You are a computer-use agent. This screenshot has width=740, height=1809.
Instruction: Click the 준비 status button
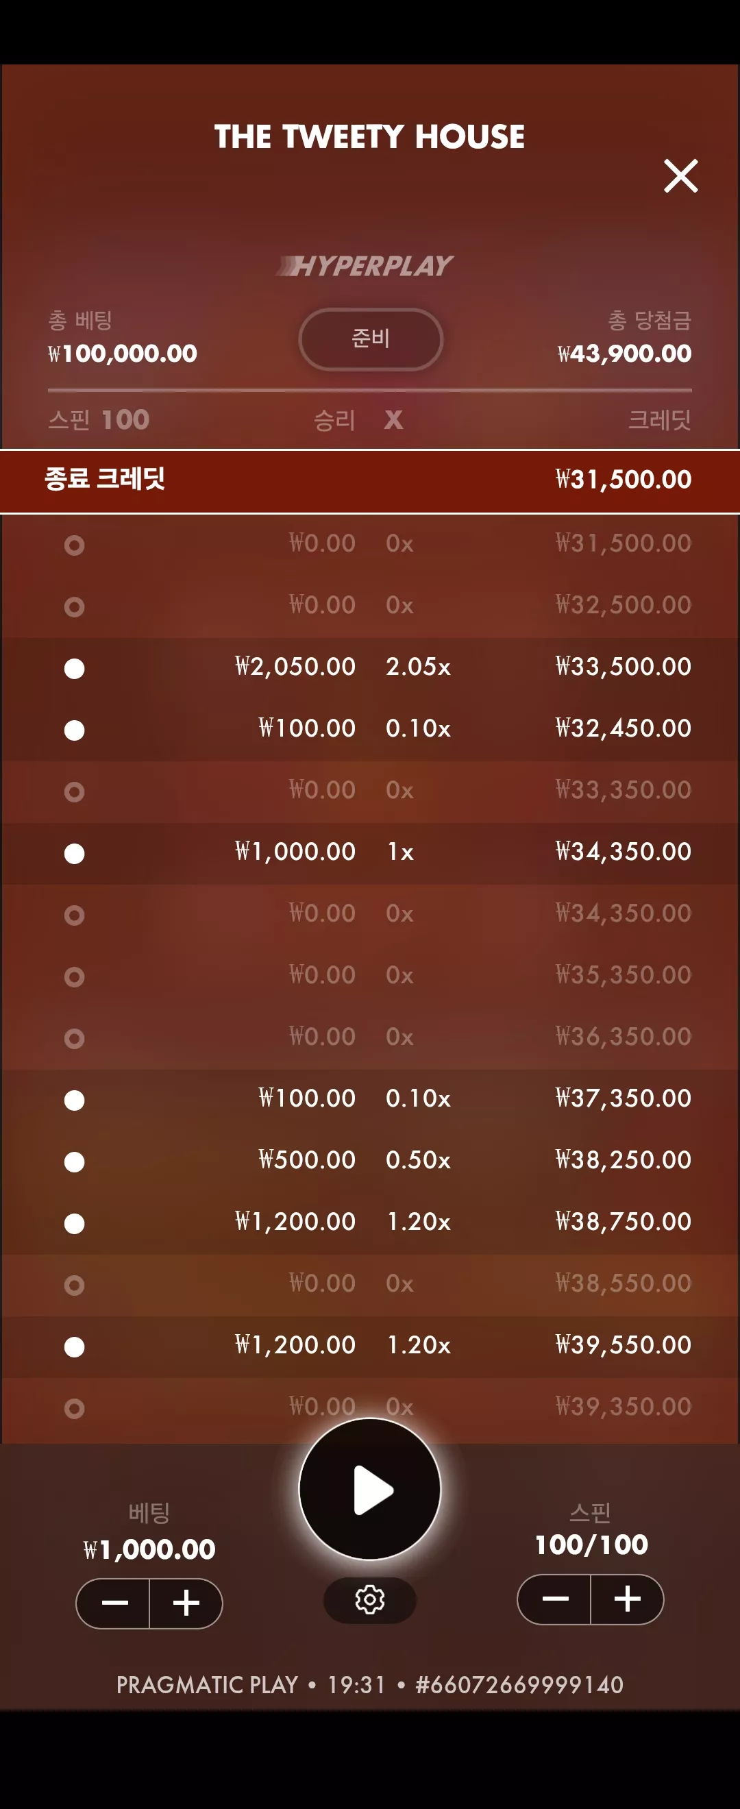[x=371, y=339]
